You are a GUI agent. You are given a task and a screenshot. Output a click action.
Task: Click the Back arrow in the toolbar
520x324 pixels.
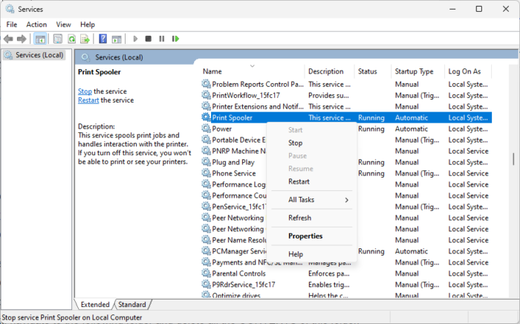(x=9, y=39)
